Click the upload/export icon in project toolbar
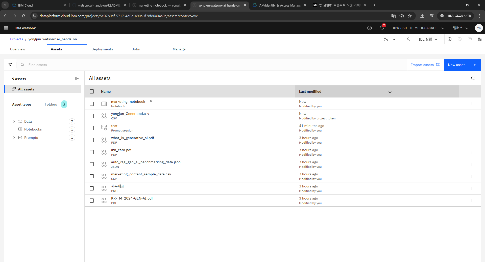485x262 pixels. point(386,39)
